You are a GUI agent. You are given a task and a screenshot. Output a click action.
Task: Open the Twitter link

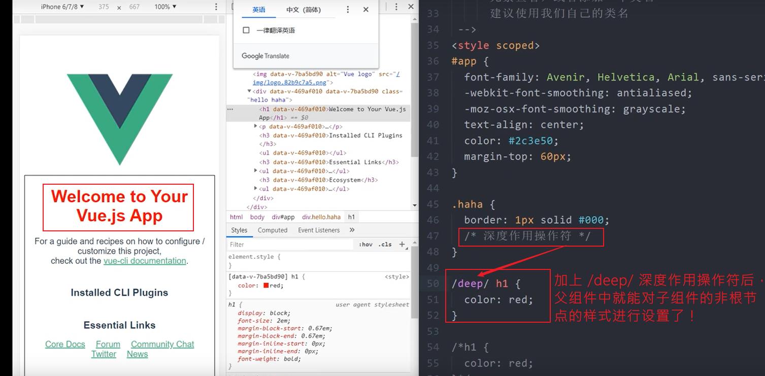[104, 354]
